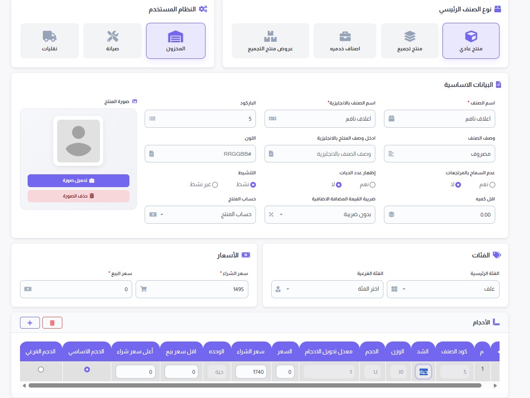Click the حذف الصورة delete image button

79,196
